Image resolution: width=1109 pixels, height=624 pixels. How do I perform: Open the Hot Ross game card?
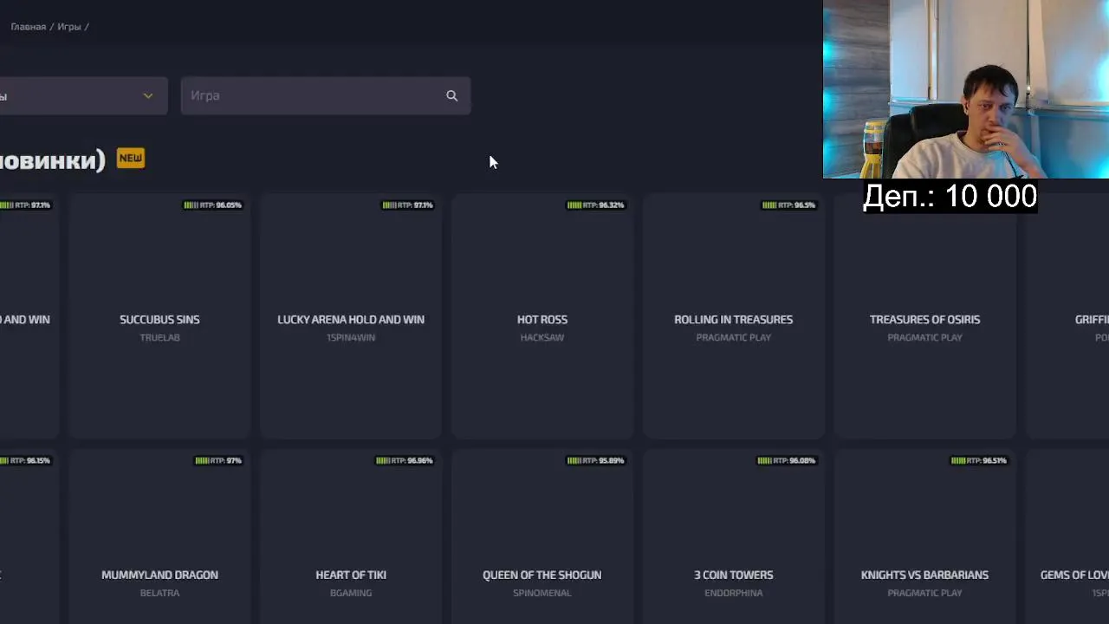[542, 315]
